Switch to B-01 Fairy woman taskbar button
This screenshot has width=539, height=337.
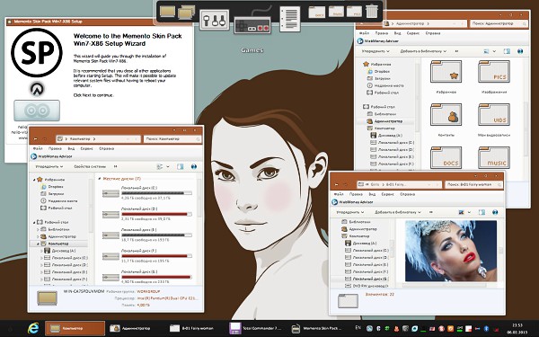click(192, 328)
